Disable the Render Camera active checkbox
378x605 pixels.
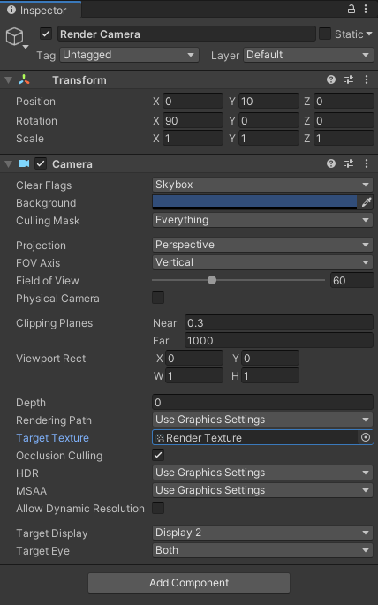pyautogui.click(x=46, y=34)
